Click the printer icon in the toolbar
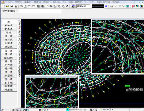144x111 pixels. 21,6
